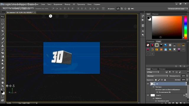
Task: Select the Quick Selection tool
Action: pos(3,27)
